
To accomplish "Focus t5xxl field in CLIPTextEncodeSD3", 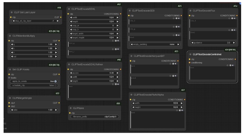I will coord(155,39).
